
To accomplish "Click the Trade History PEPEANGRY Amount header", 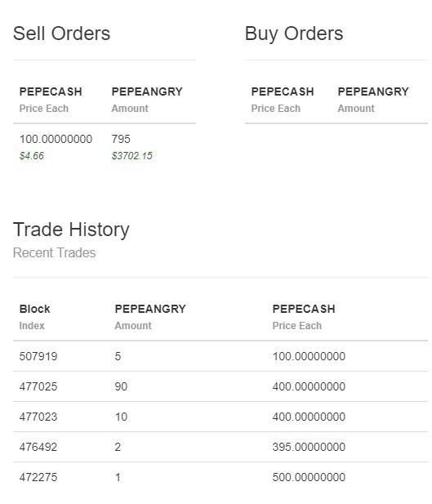I will pos(150,317).
